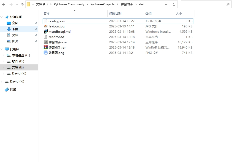Expand the 本地磁盘 (C:) drive node

[x=3, y=55]
